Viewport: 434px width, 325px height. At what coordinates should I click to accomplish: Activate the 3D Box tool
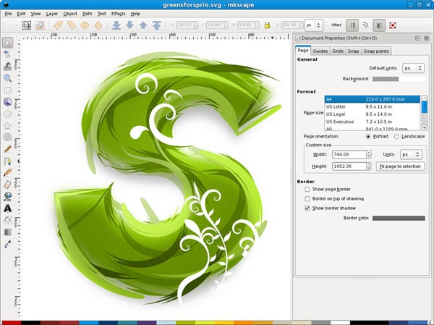[8, 101]
